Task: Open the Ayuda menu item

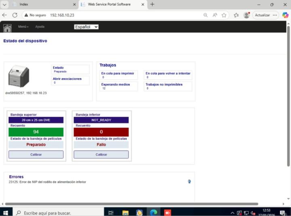Action: click(40, 27)
